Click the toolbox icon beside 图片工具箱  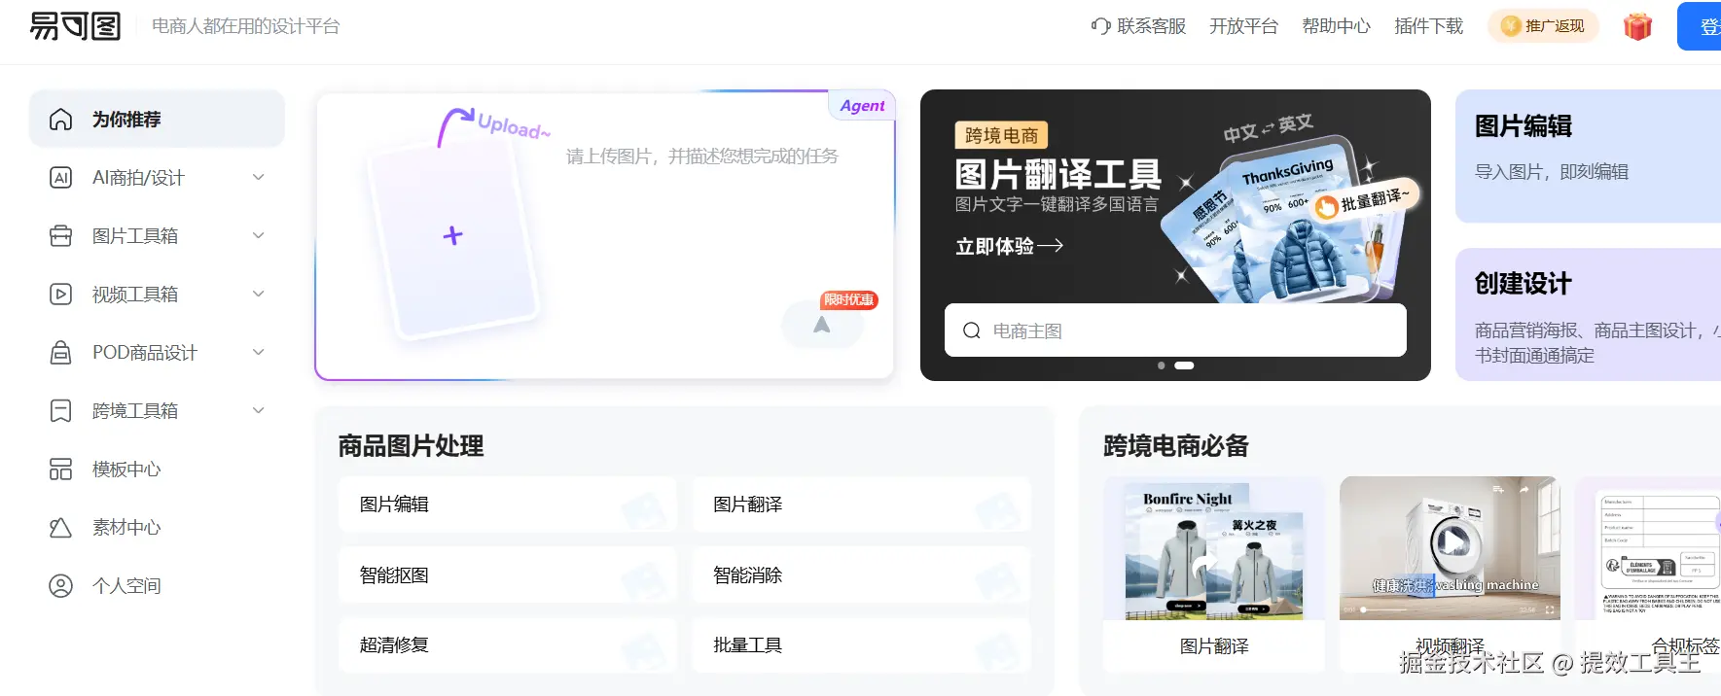point(60,236)
